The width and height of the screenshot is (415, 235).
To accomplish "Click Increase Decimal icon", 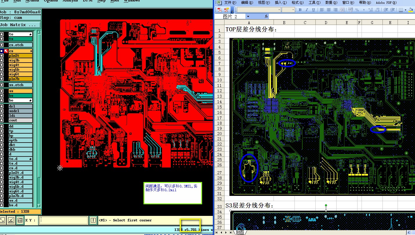I will coord(371,10).
